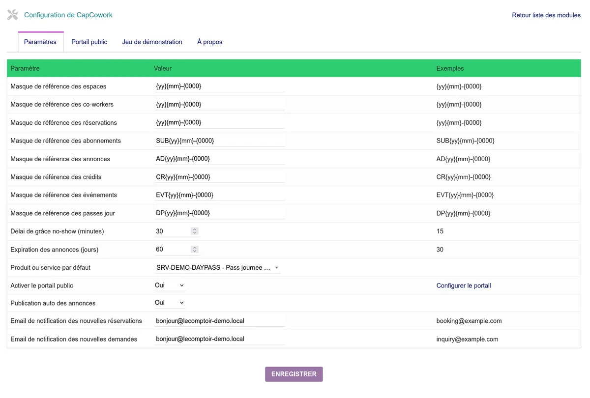Viewport: 590px width, 398px height.
Task: Click the 'Paramètre' column header
Action: pyautogui.click(x=25, y=68)
